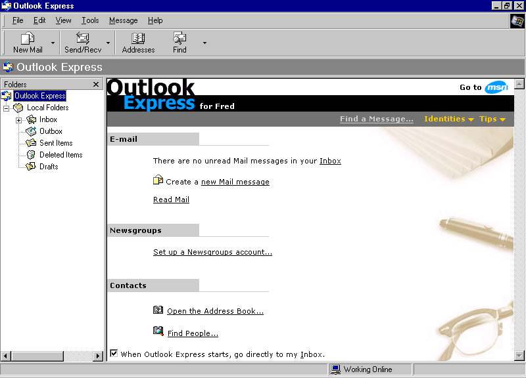Viewport: 526px width, 378px height.
Task: Click the Send/Recv toolbar icon
Action: 83,39
